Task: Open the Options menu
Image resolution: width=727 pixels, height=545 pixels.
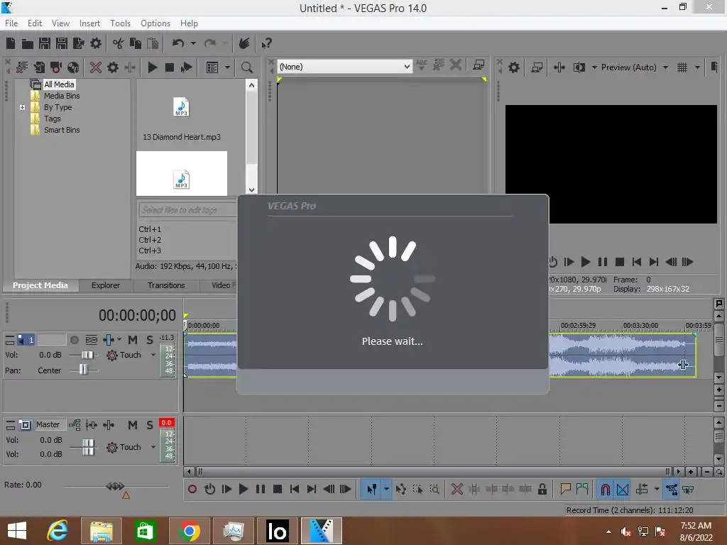Action: point(155,23)
